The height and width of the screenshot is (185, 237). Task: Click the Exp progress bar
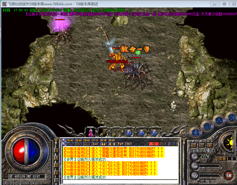pyautogui.click(x=210, y=166)
